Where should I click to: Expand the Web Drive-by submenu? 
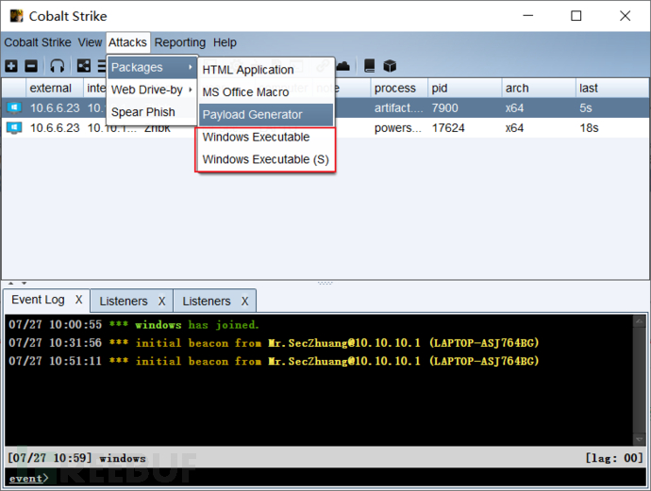click(x=151, y=90)
